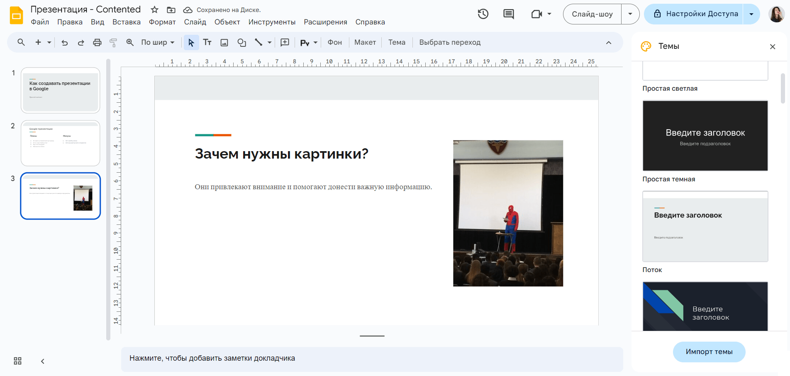Close the Themes panel
Image resolution: width=790 pixels, height=376 pixels.
773,46
